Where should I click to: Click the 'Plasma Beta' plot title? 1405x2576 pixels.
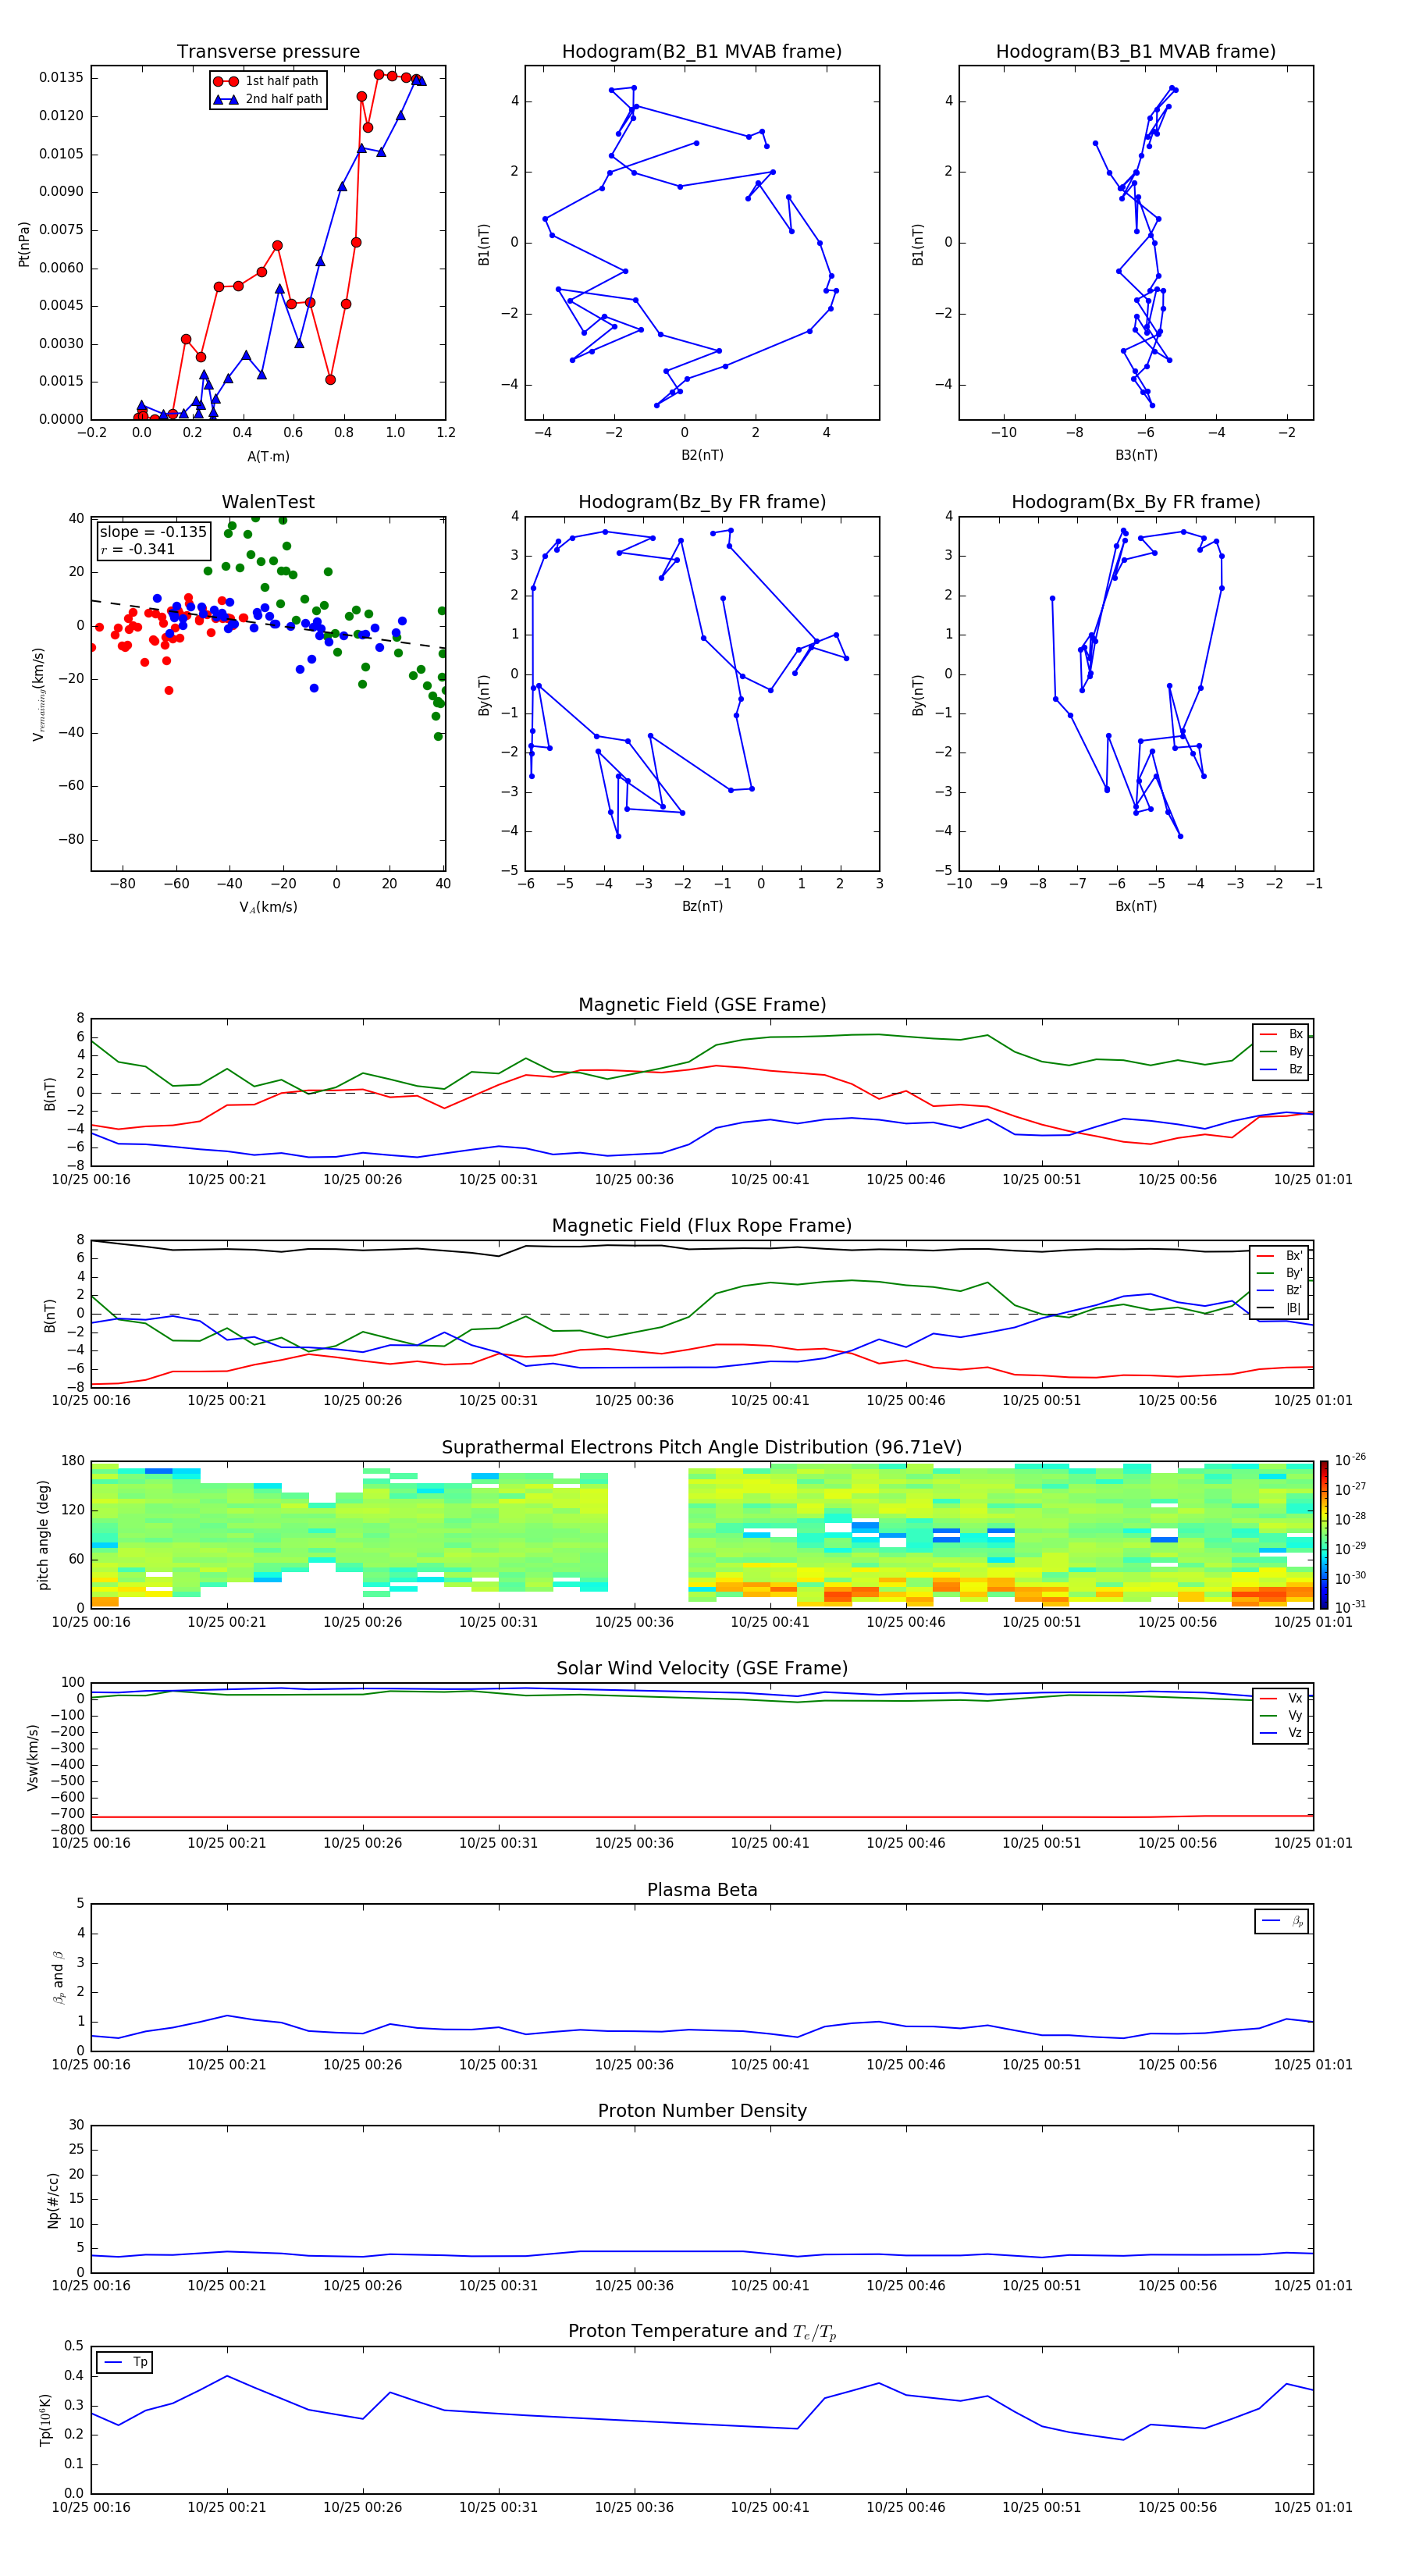[x=702, y=1890]
